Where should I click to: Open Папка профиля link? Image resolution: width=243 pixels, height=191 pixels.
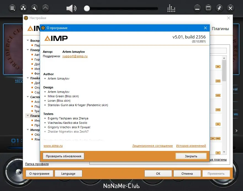tap(37, 164)
